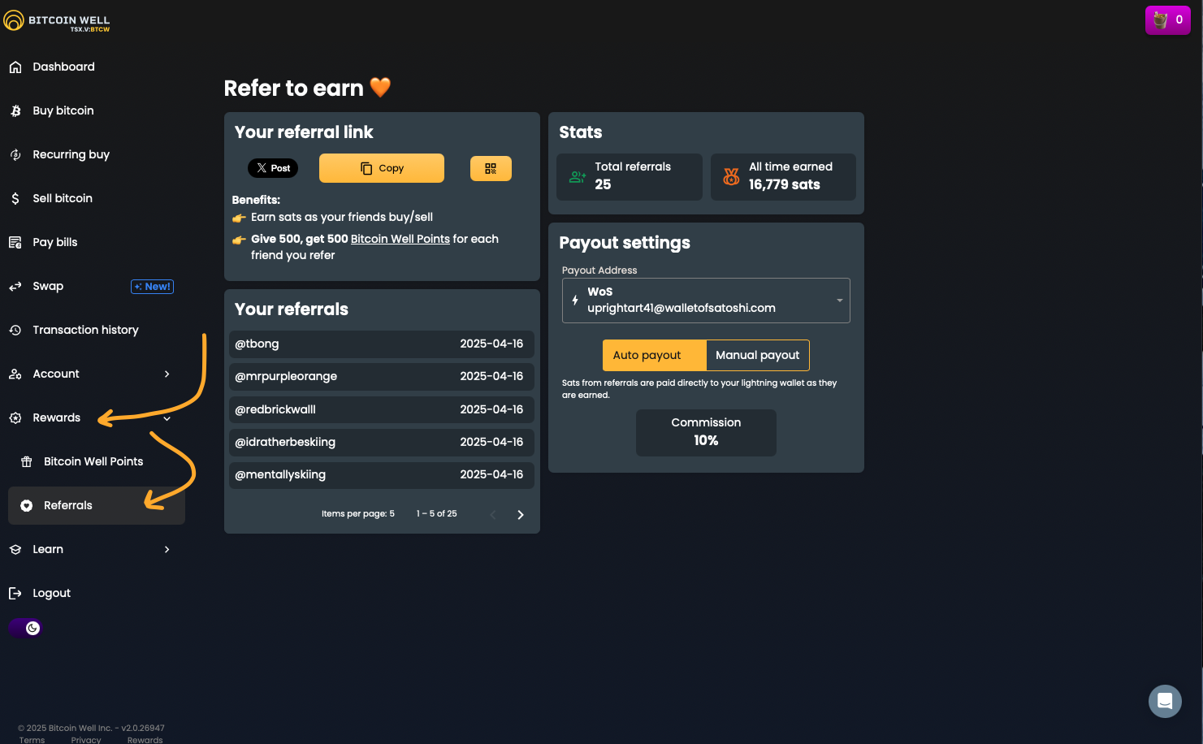Go to next page of referrals

point(521,515)
